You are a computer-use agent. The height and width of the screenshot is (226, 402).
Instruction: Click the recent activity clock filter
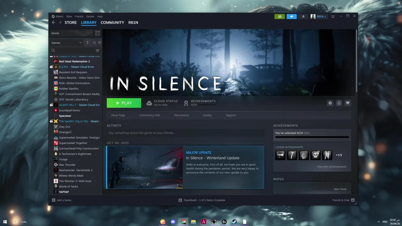pyautogui.click(x=94, y=43)
